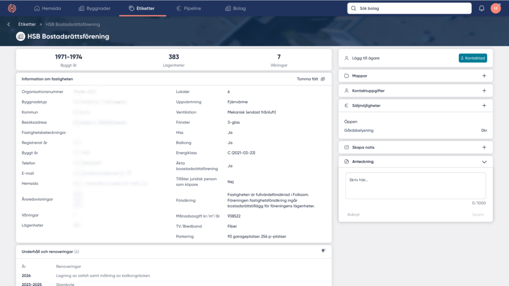Image resolution: width=509 pixels, height=286 pixels.
Task: Click the lightbulb icon in Underhåll och renoveringar
Action: 323,251
